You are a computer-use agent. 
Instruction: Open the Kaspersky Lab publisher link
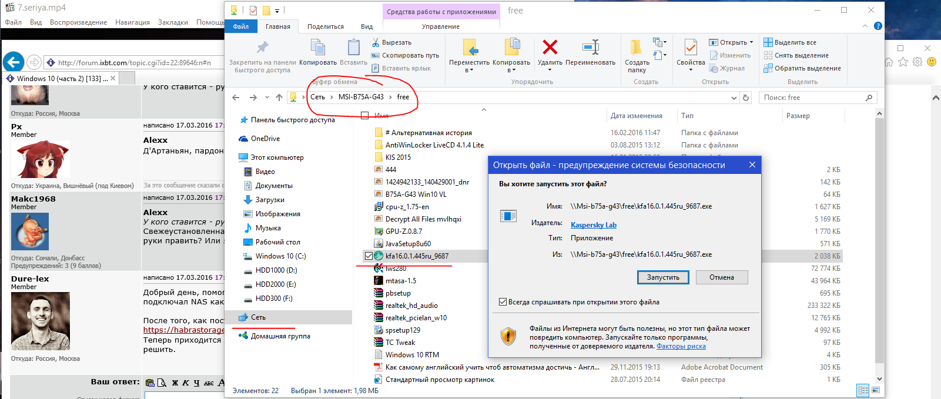pyautogui.click(x=594, y=225)
